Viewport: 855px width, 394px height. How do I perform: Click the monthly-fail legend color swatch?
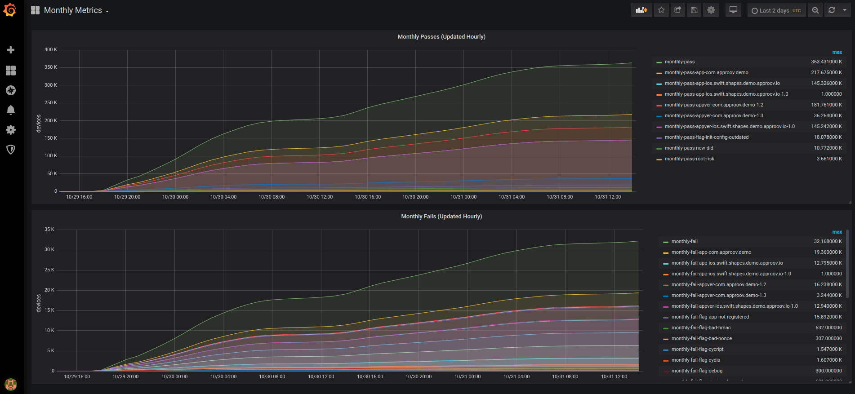pos(665,242)
